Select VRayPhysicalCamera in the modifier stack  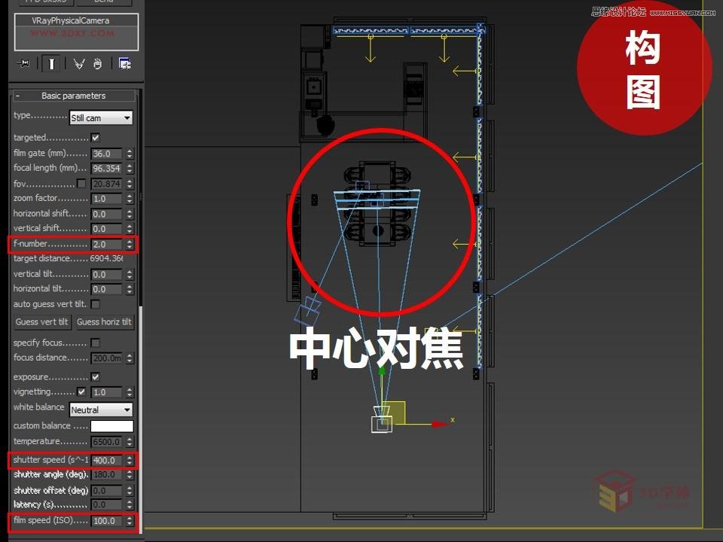coord(72,20)
